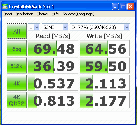The height and width of the screenshot is (125, 137).
Task: Run all benchmarks with the All button
Action: [x=17, y=31]
